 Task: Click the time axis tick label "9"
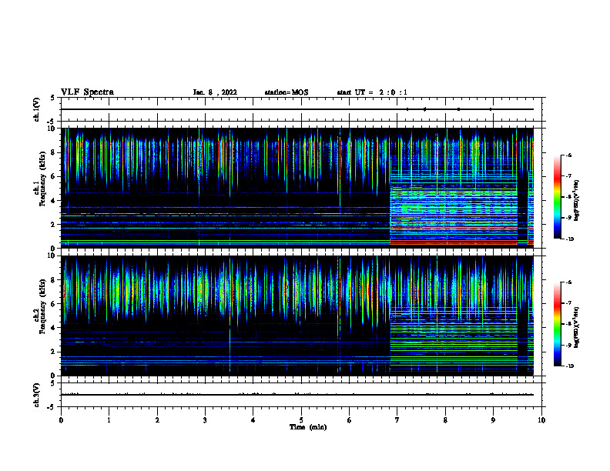pyautogui.click(x=493, y=420)
